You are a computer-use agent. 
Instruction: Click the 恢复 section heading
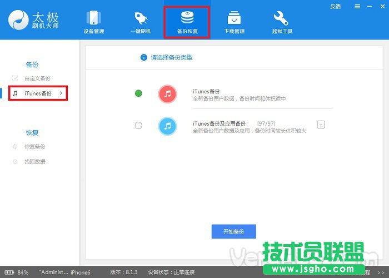(32, 133)
